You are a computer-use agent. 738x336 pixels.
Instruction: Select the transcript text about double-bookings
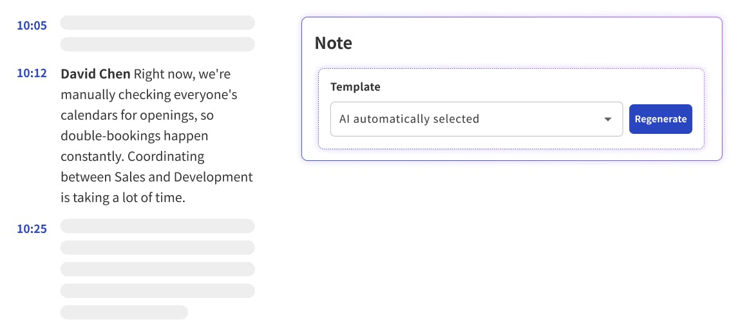coord(135,136)
